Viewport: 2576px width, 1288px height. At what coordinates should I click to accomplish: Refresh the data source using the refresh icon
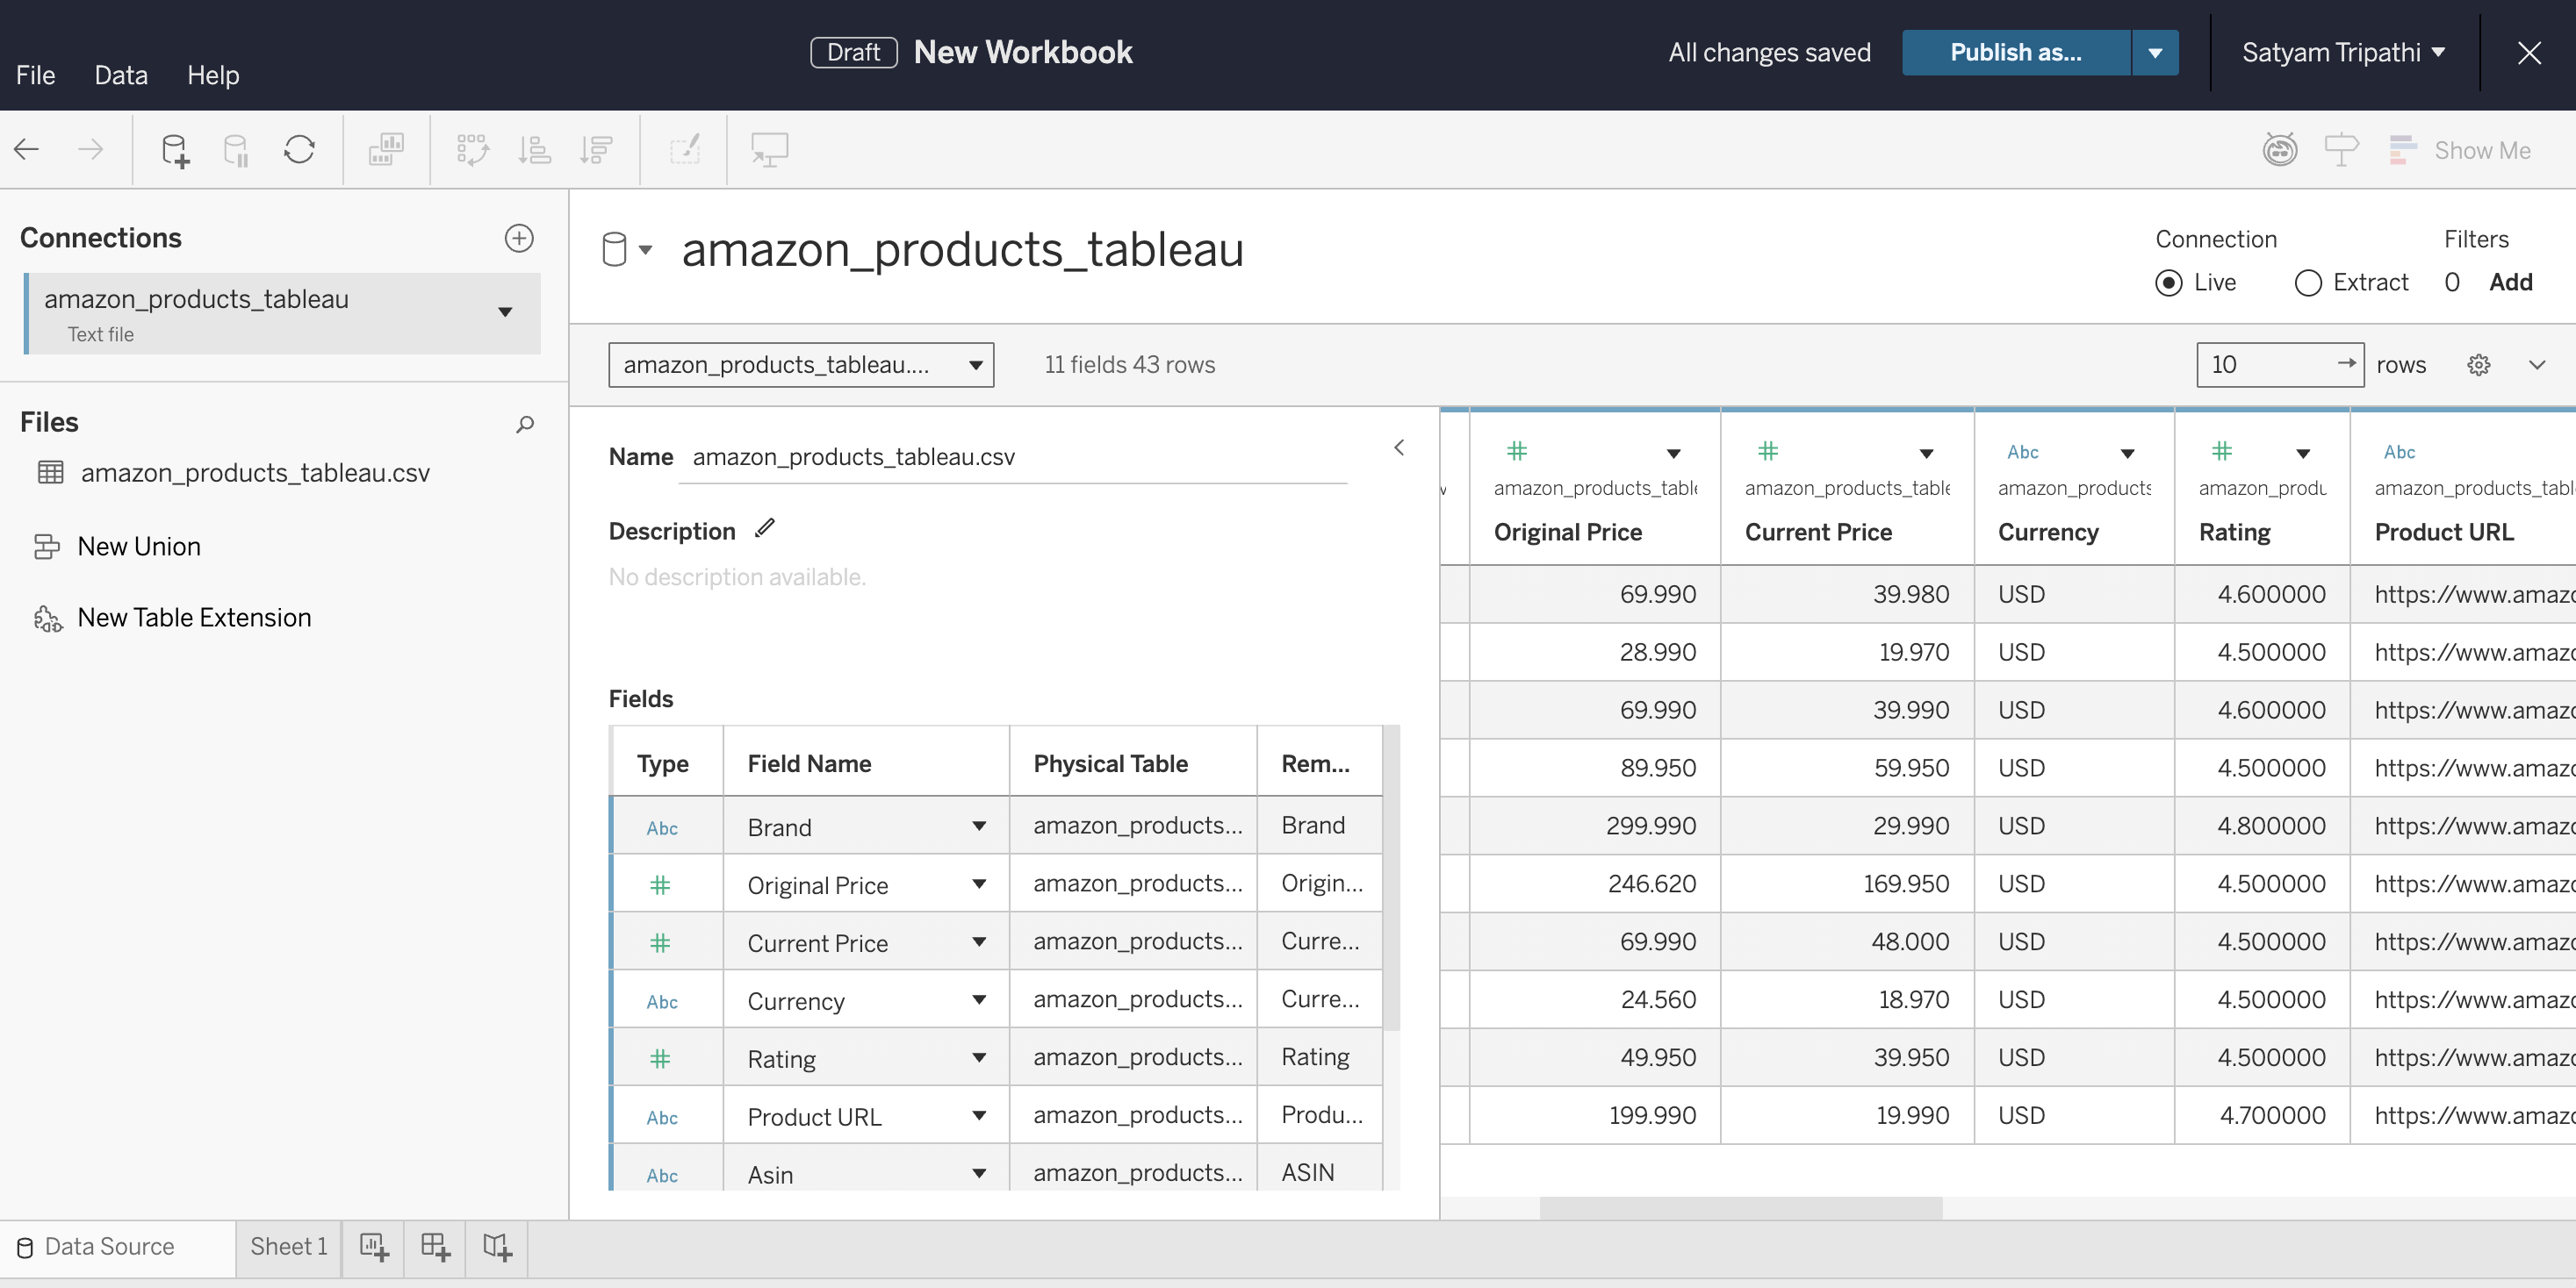299,149
